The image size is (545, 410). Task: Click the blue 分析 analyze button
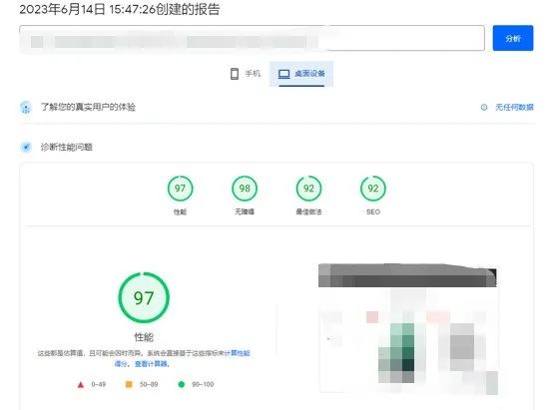(x=513, y=38)
